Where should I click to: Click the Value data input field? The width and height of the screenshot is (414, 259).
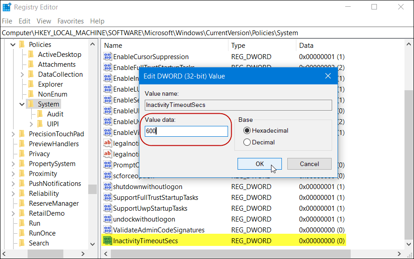186,131
